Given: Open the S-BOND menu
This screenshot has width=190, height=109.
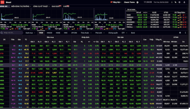Looking at the screenshot, I should coord(66,6).
